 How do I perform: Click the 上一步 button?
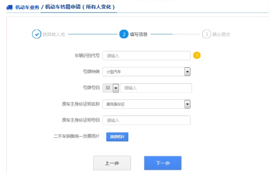(112, 163)
